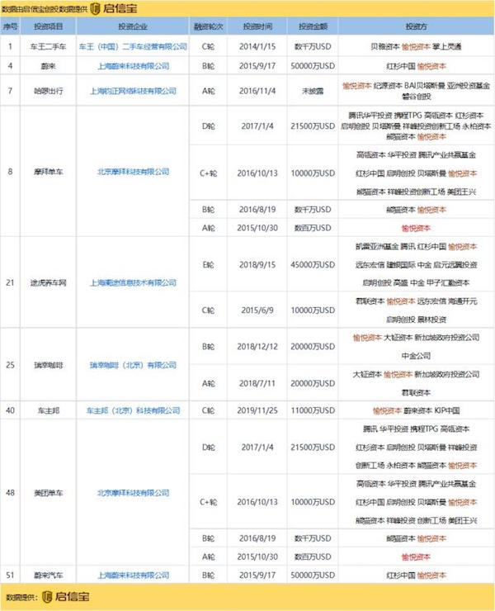The image size is (495, 611).
Task: Select the 途虎养车网 project cell
Action: click(x=49, y=282)
